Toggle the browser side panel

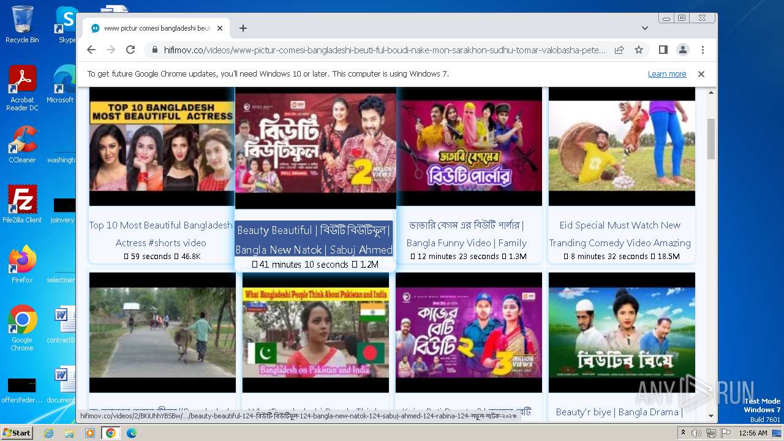pyautogui.click(x=663, y=50)
